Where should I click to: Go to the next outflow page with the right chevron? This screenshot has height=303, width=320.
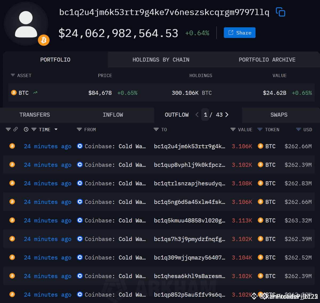point(227,115)
